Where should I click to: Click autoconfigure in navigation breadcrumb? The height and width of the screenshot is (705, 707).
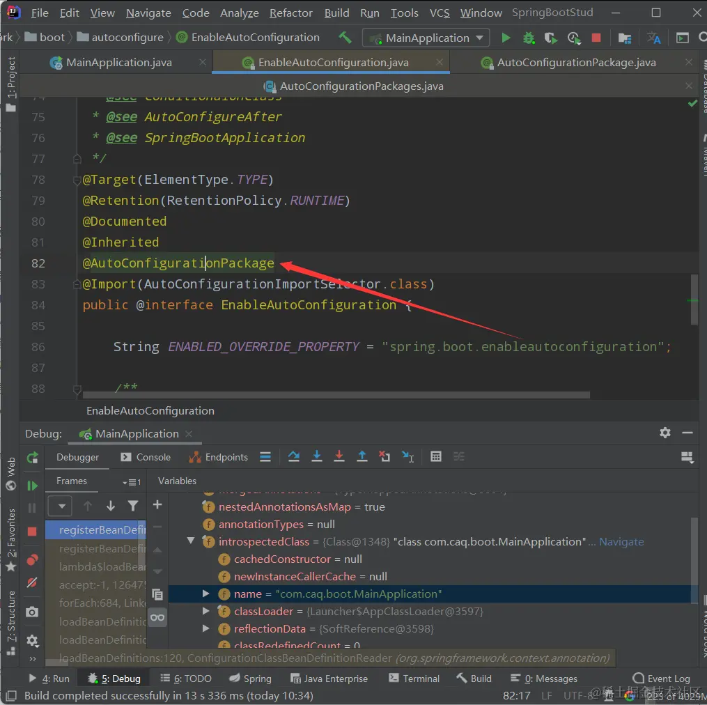(x=121, y=37)
